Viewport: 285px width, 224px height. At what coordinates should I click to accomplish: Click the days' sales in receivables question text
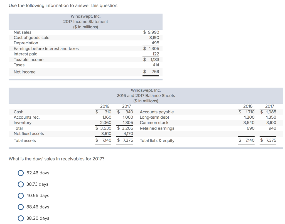pyautogui.click(x=56, y=159)
